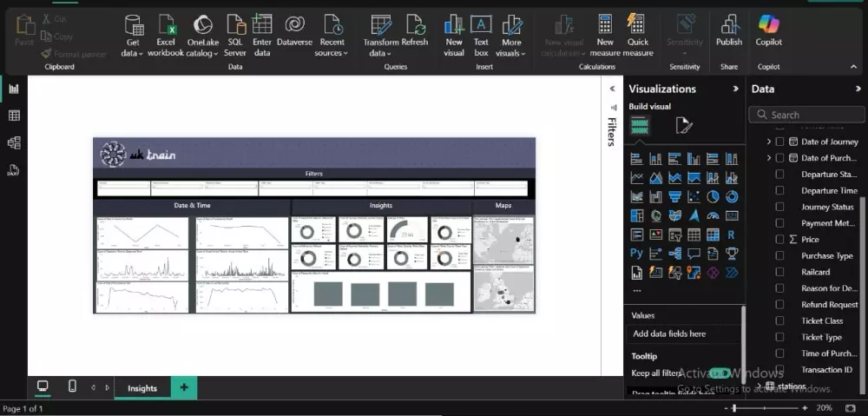Viewport: 868px width, 416px height.
Task: Click the zoom in plus button
Action: point(806,408)
